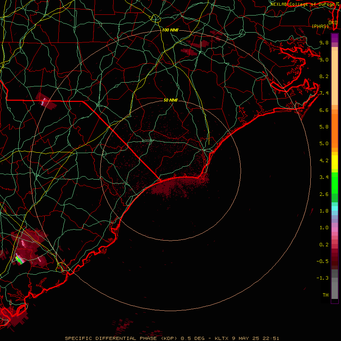
Task: Select the -1.3 legend value
Action: coord(322,278)
